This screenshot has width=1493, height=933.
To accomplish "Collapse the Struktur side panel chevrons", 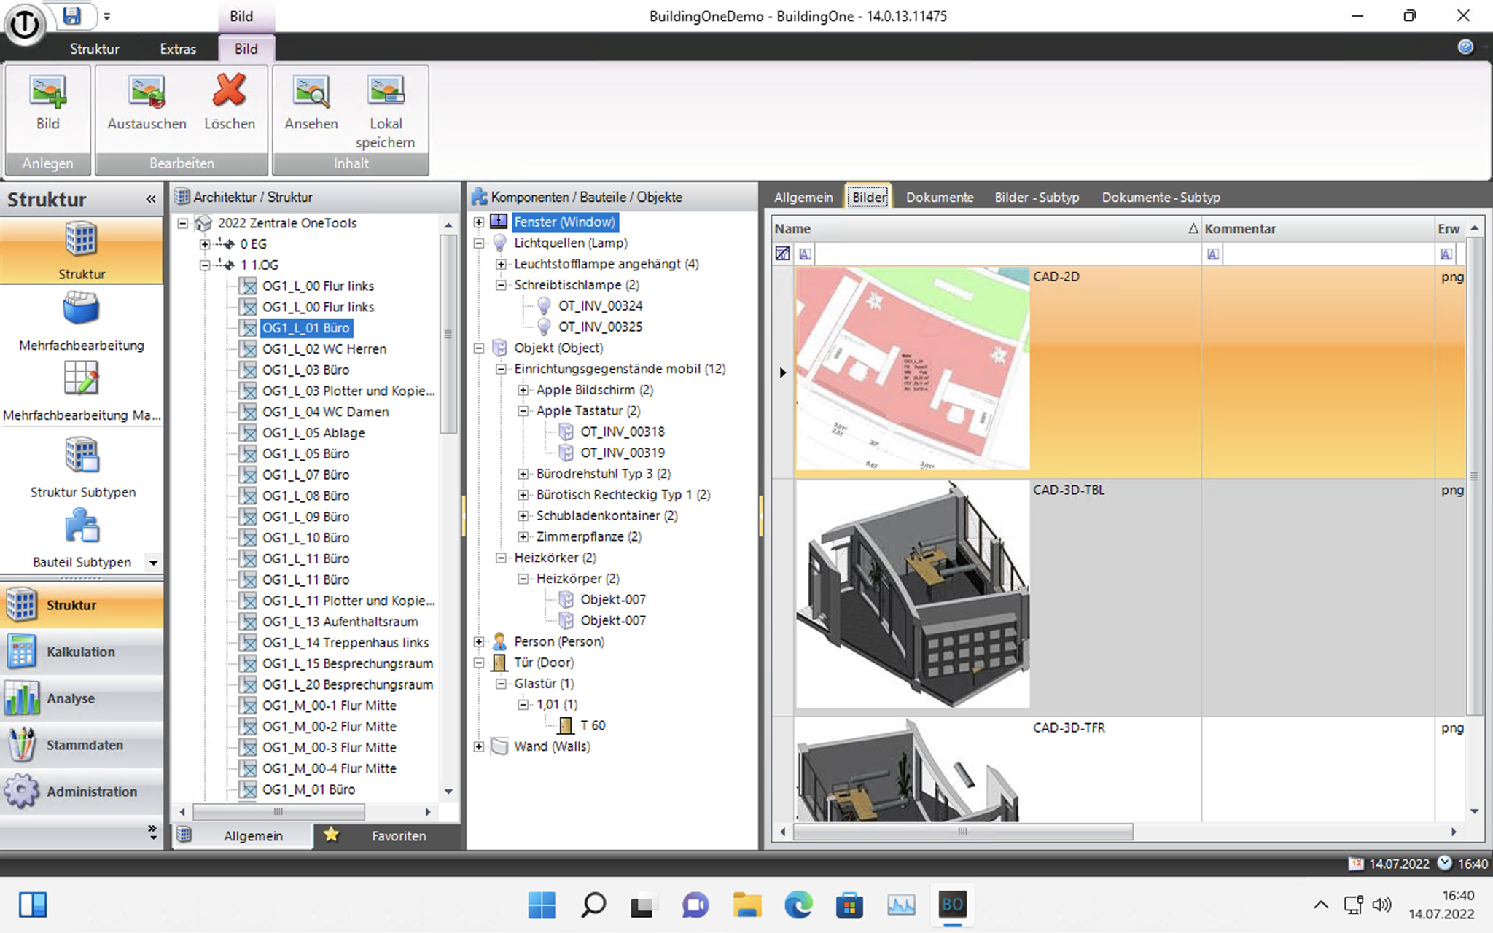I will click(x=151, y=199).
